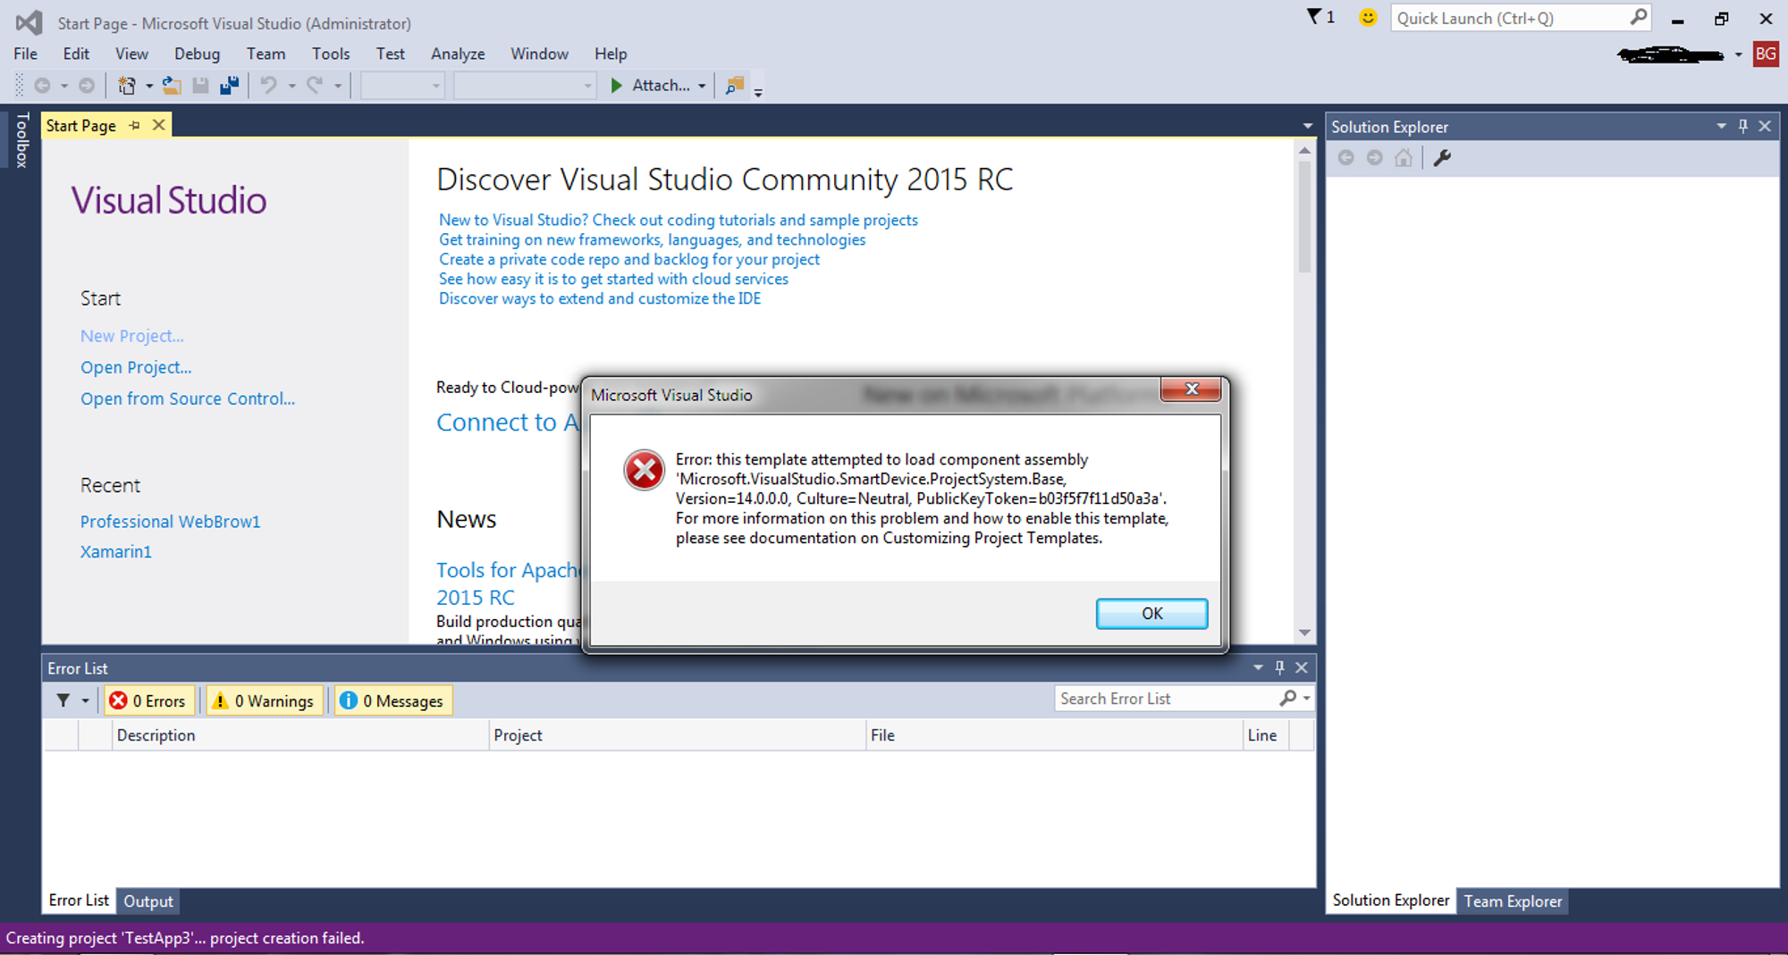Close the Microsoft Visual Studio error dialog
The width and height of the screenshot is (1788, 955).
(1191, 390)
